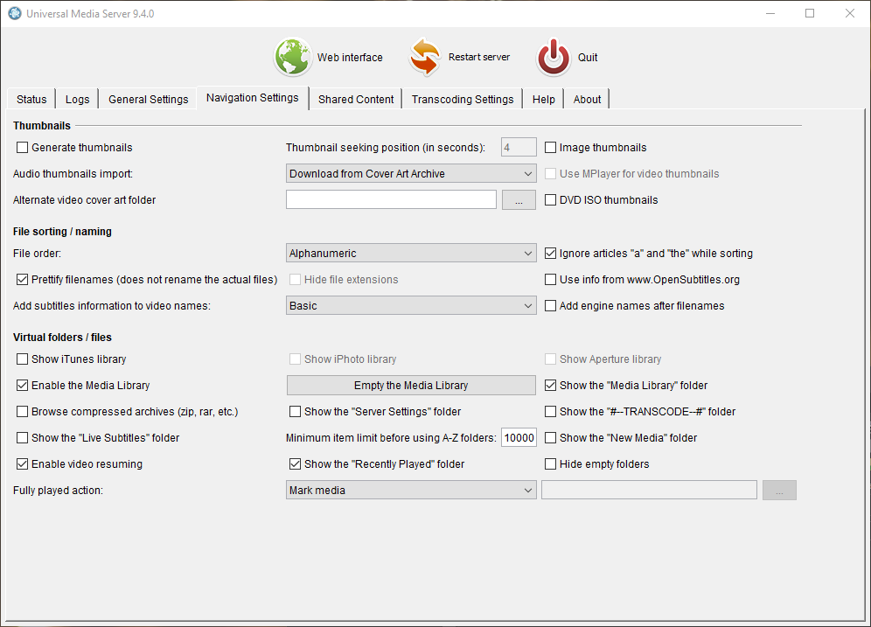Click the Web interface label
The height and width of the screenshot is (627, 871).
click(350, 57)
